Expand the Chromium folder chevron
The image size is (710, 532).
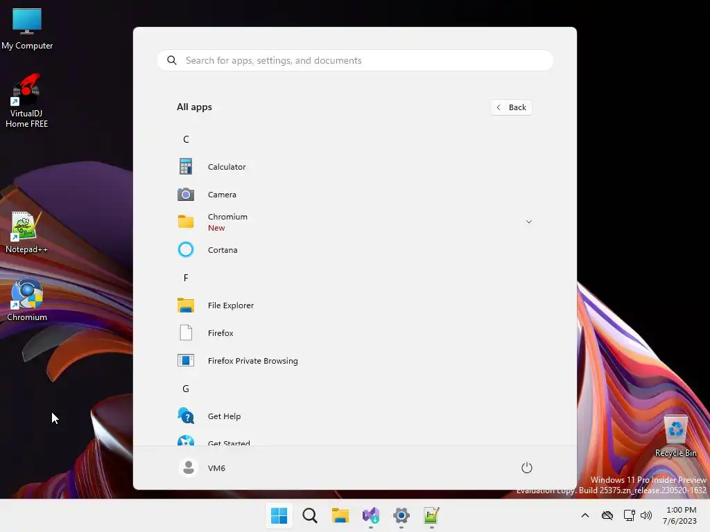click(x=528, y=222)
